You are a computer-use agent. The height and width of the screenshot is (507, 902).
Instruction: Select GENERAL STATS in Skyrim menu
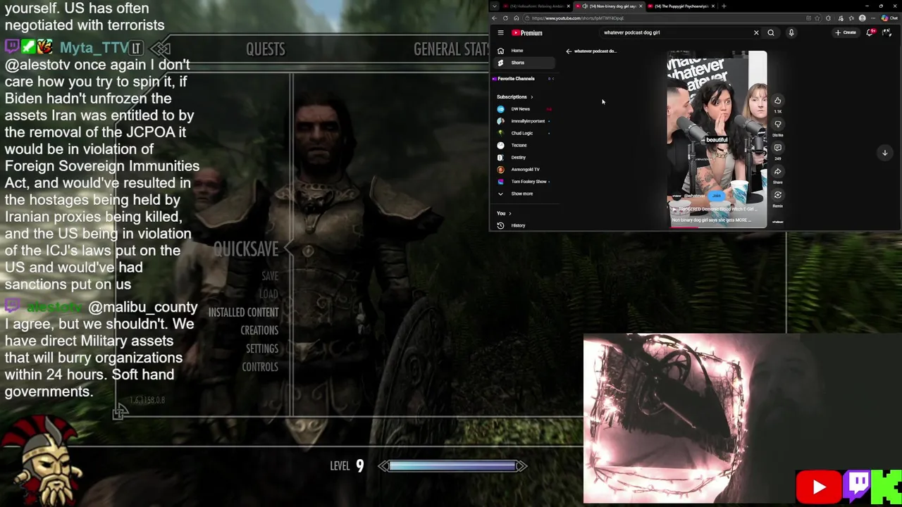point(451,49)
